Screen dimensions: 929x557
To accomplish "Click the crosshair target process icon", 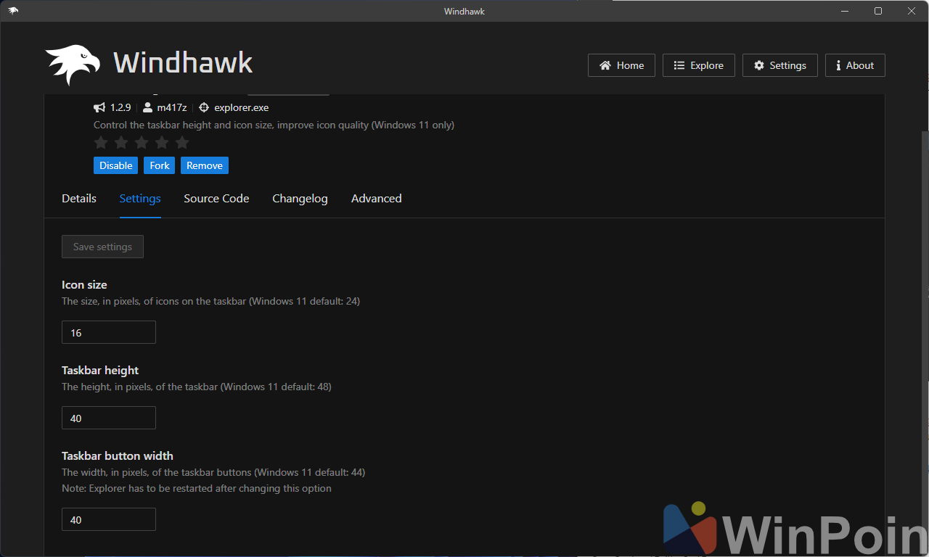I will (x=204, y=107).
